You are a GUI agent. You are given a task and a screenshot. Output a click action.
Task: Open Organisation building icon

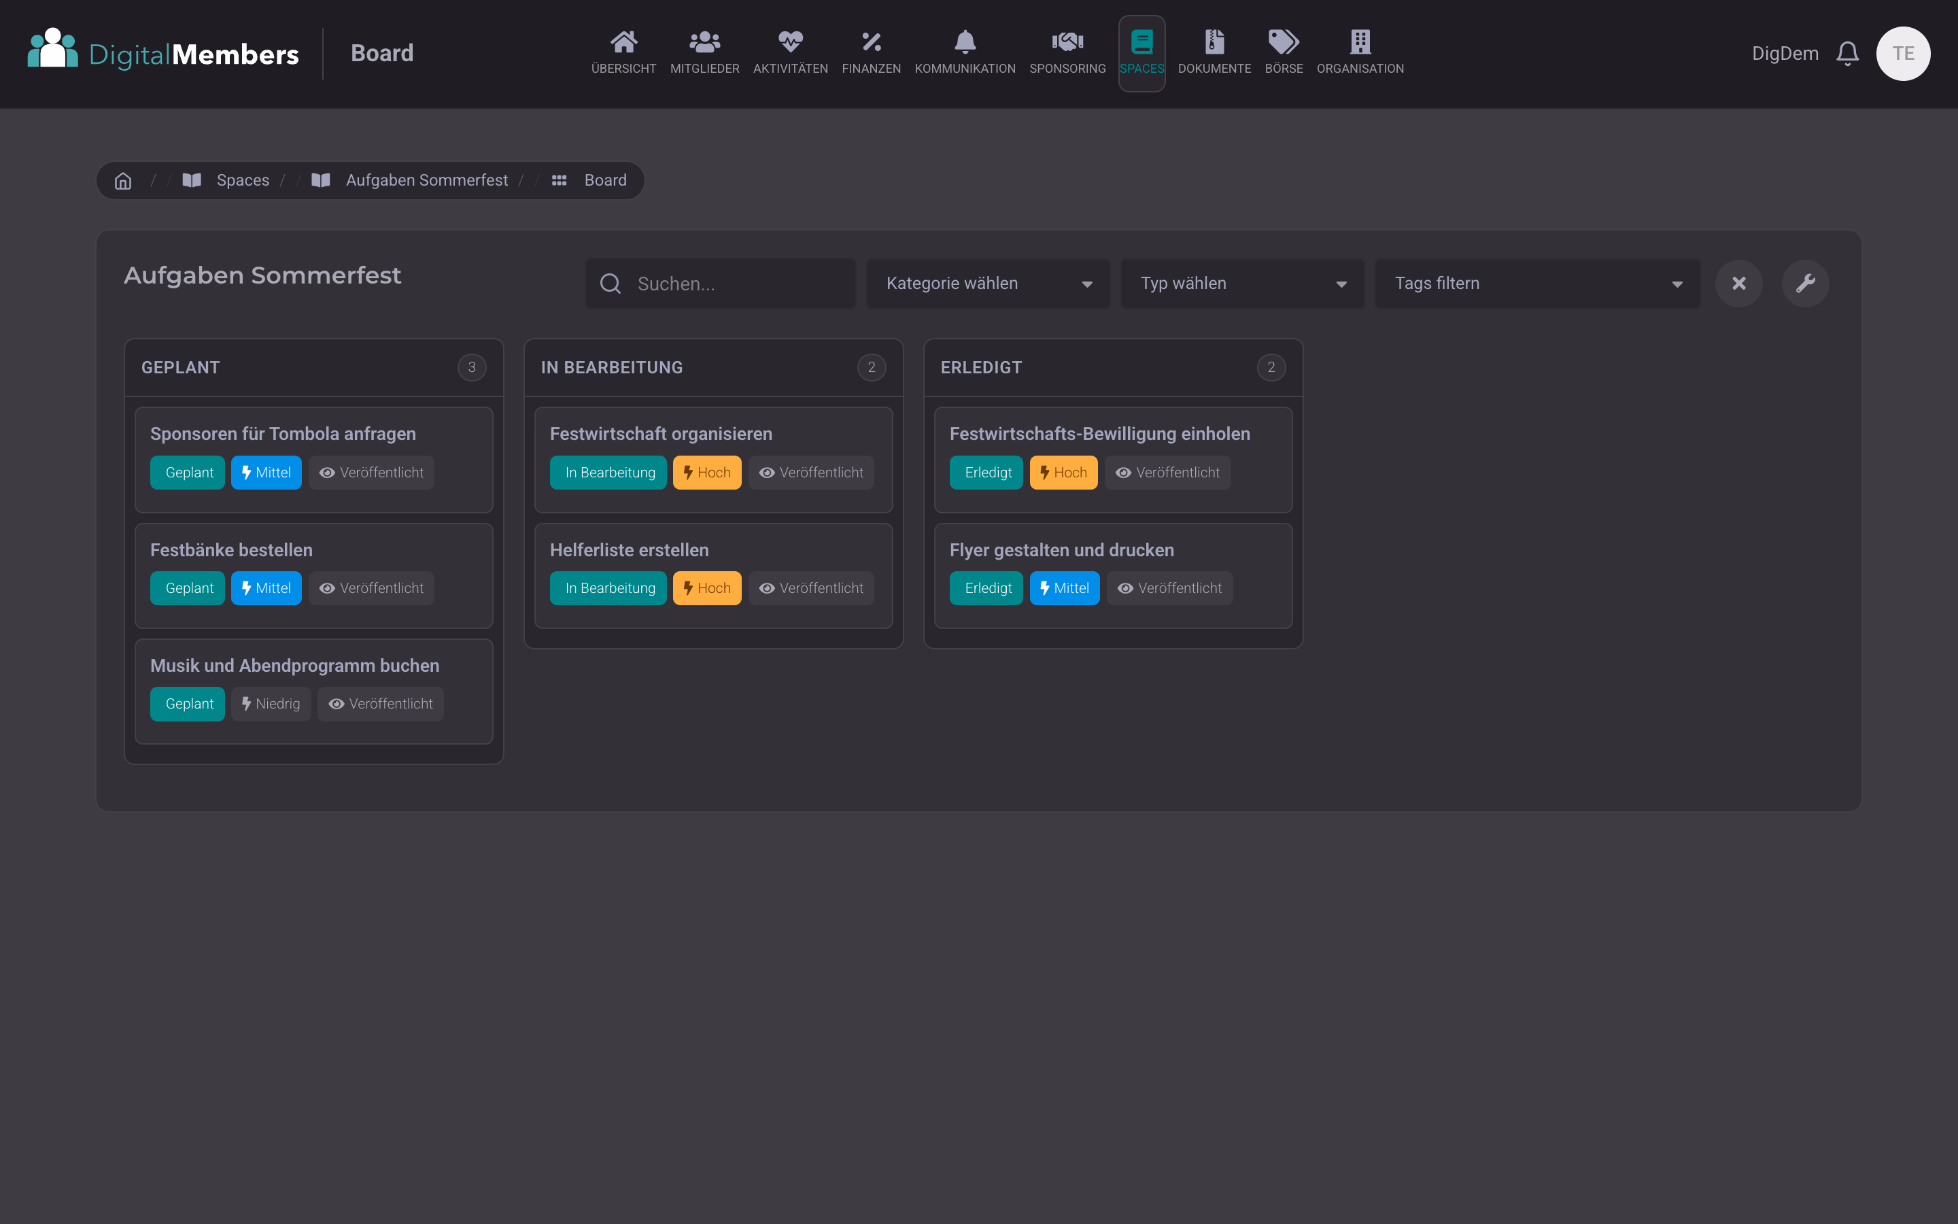[1360, 41]
